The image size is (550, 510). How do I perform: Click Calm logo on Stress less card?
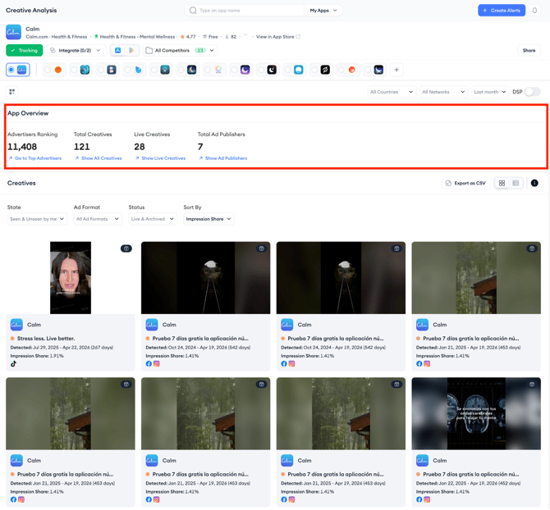click(16, 325)
